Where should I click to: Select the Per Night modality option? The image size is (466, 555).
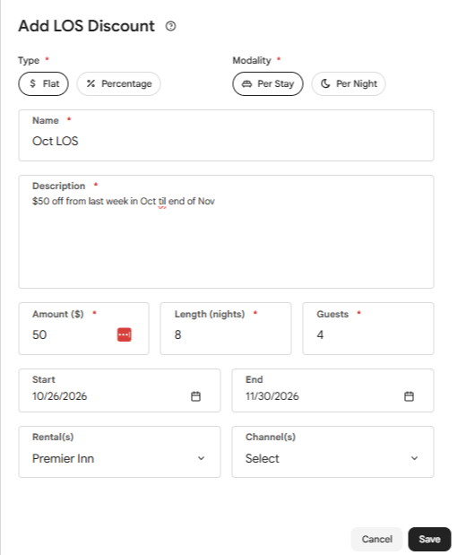(349, 84)
